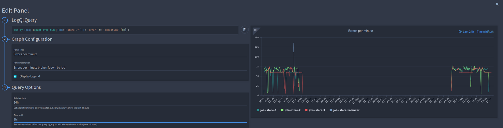Toggle the Display Legend checkbox
Screen dimensions: 503x128
click(x=15, y=76)
